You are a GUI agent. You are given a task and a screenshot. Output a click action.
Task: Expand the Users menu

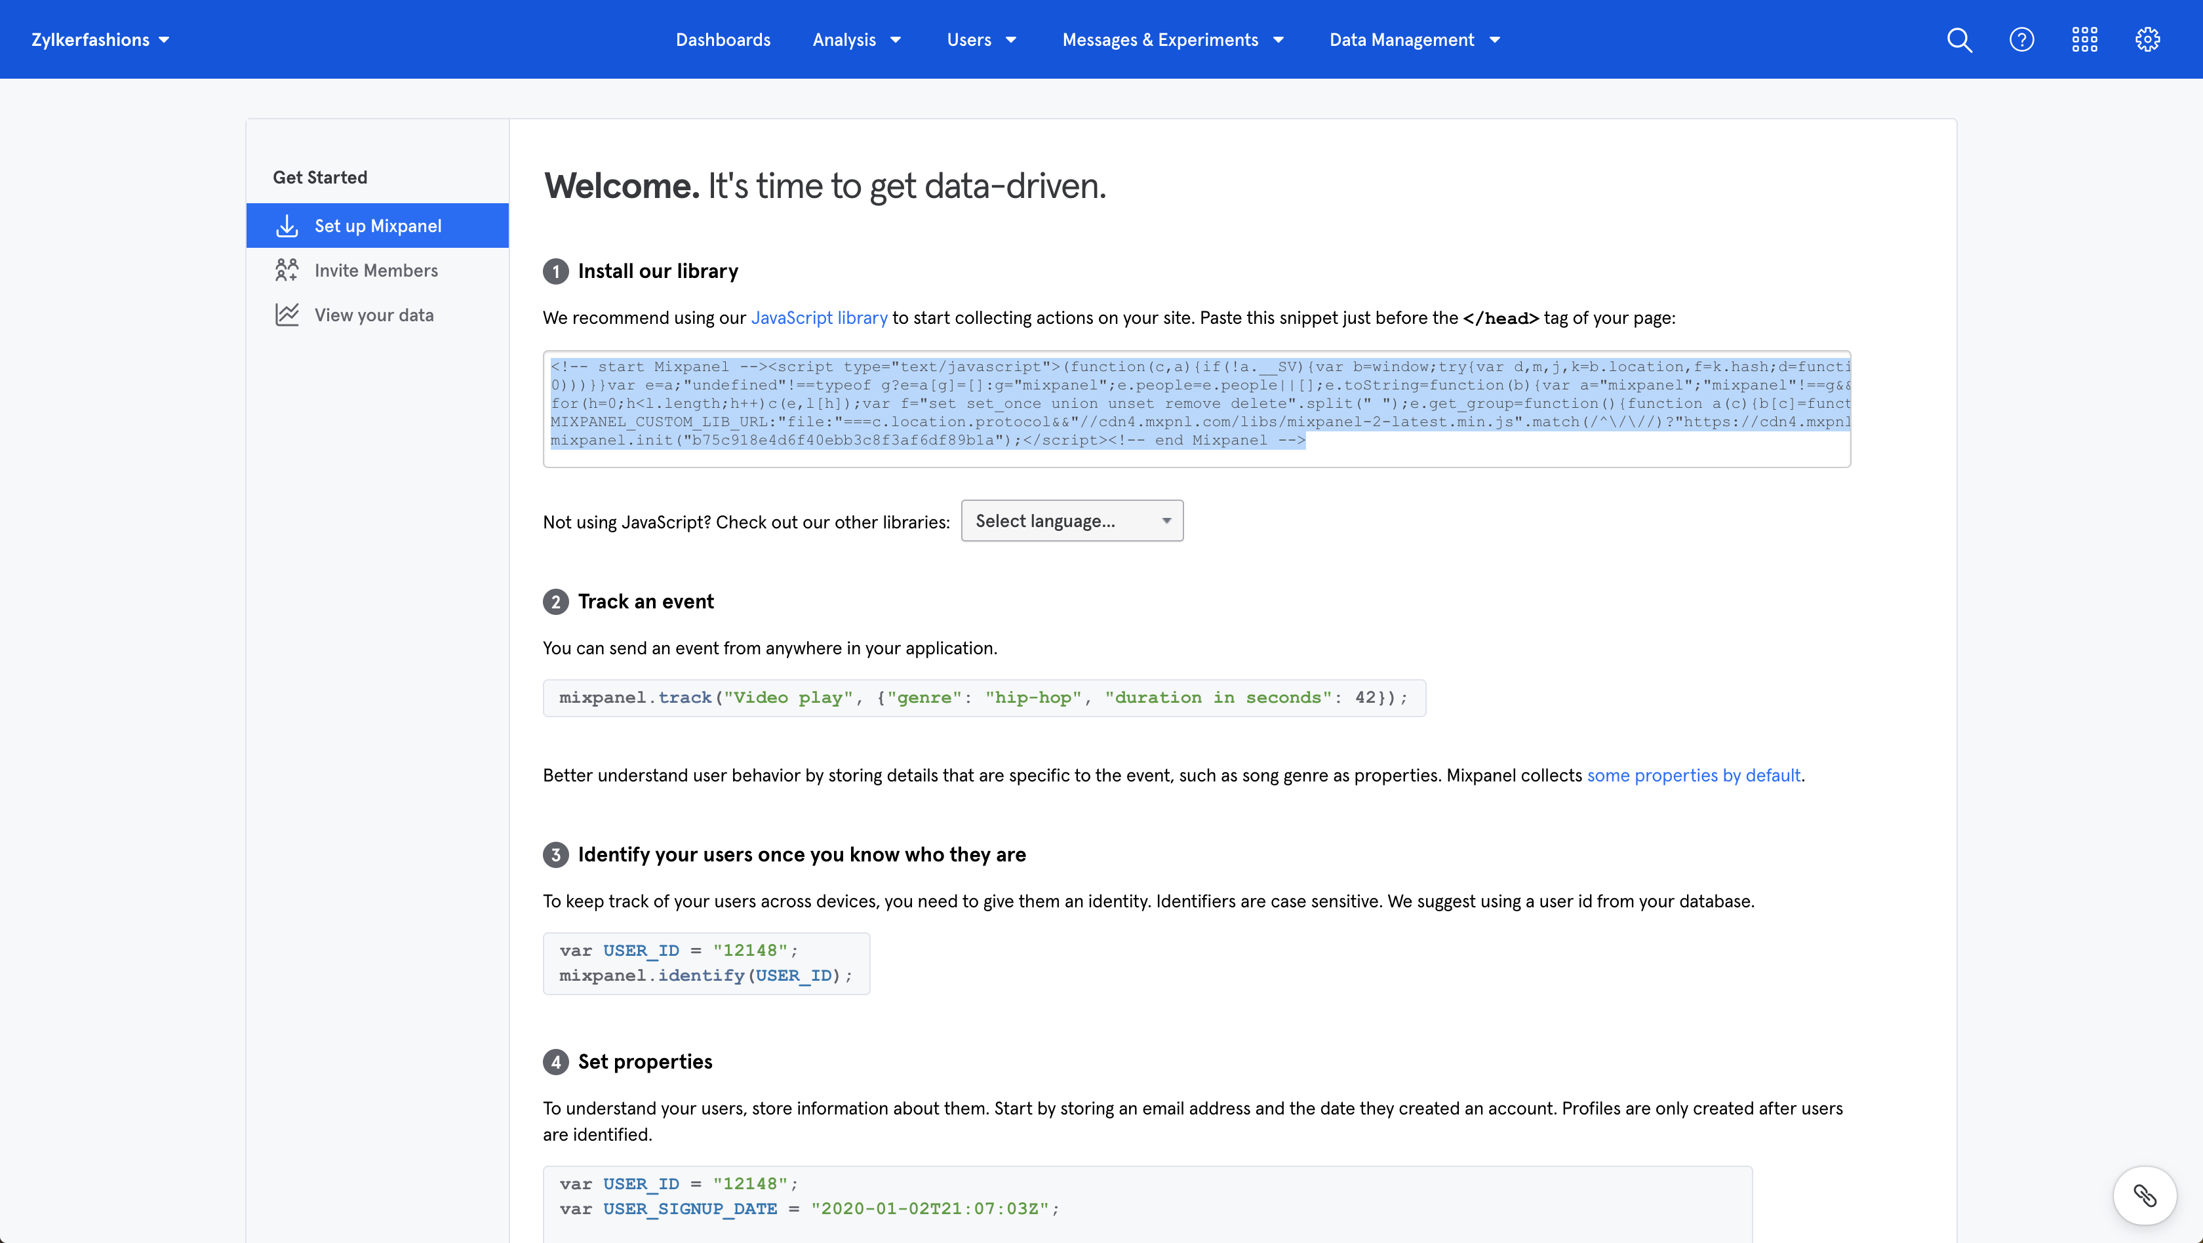pos(981,39)
